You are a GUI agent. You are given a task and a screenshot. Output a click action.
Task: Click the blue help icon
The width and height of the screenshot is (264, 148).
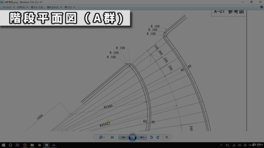click(x=262, y=7)
